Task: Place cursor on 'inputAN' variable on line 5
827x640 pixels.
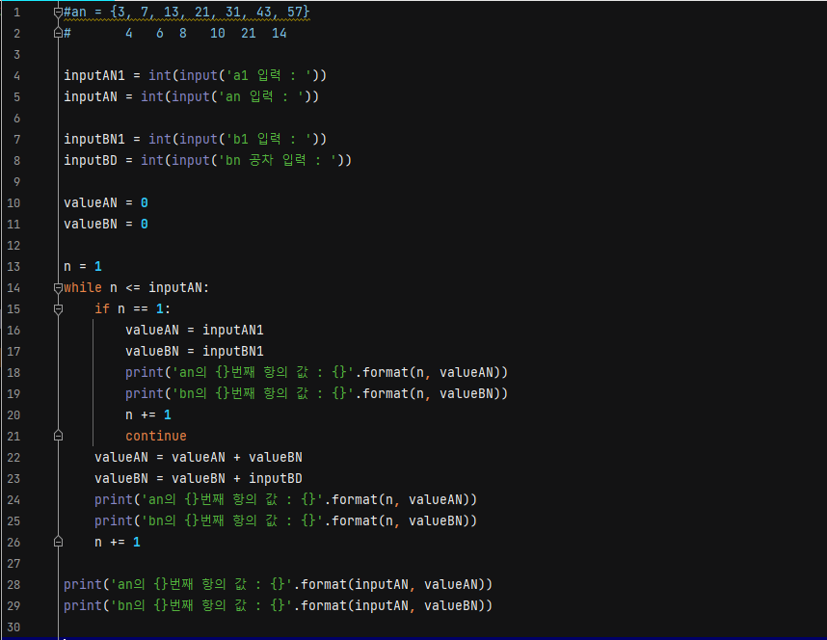Action: coord(91,96)
